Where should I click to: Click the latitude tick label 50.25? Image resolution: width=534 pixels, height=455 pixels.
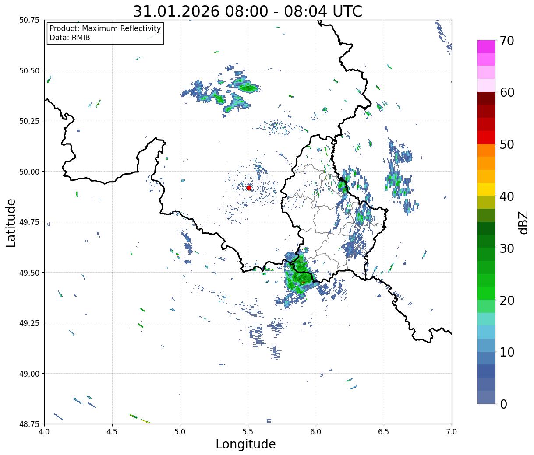coord(29,121)
